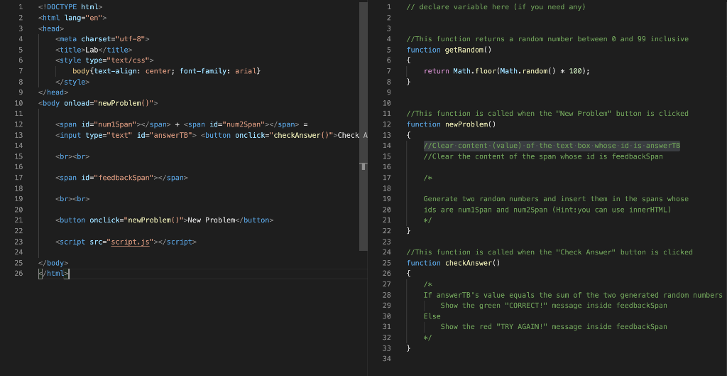Click the <body onload="newProblem()"> line
727x376 pixels.
click(98, 103)
